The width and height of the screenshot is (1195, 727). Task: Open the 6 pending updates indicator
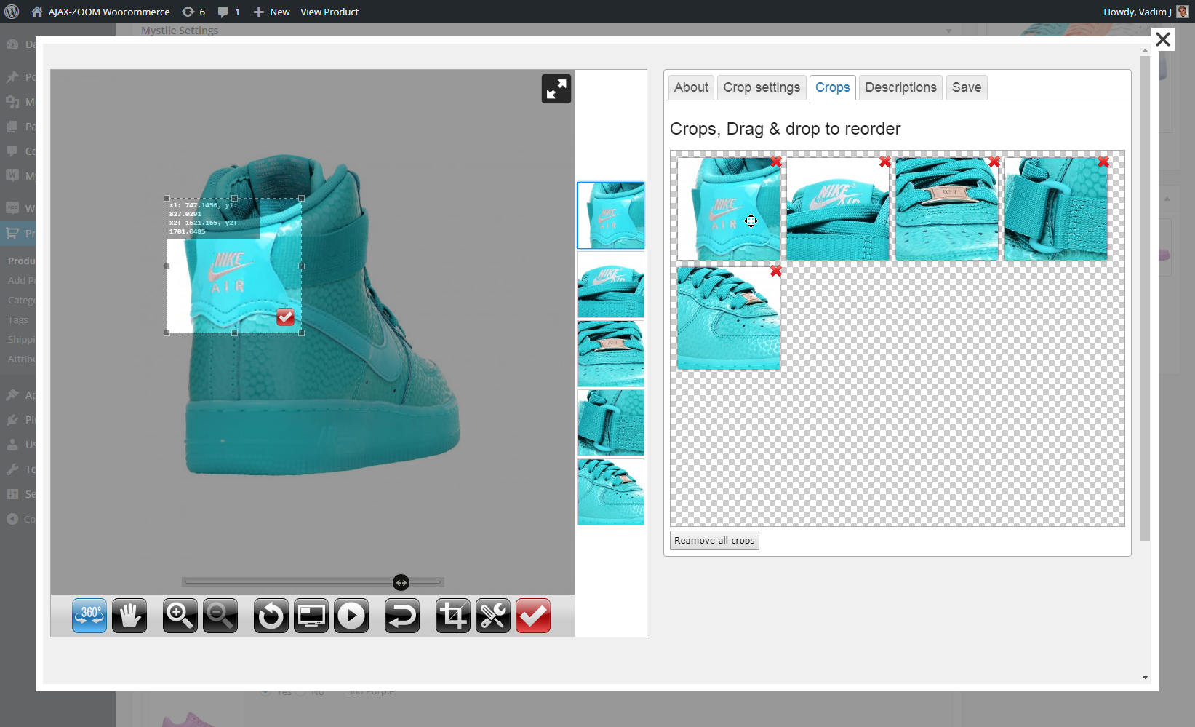pyautogui.click(x=193, y=12)
